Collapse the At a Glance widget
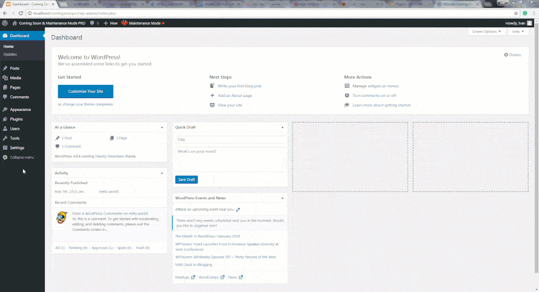 (x=162, y=127)
